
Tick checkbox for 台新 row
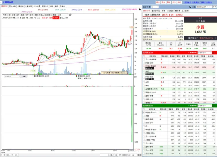click(144, 82)
